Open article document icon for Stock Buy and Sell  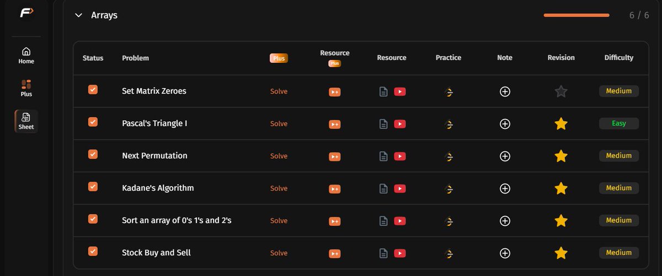383,253
